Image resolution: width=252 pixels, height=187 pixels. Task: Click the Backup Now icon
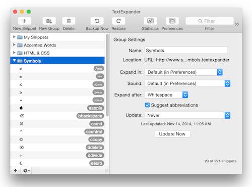(x=97, y=21)
